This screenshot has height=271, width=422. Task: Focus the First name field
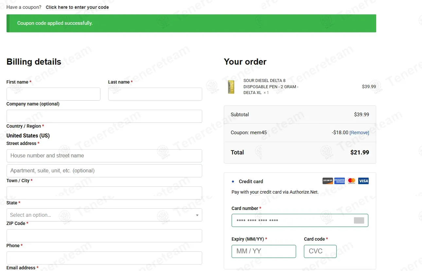tap(53, 94)
